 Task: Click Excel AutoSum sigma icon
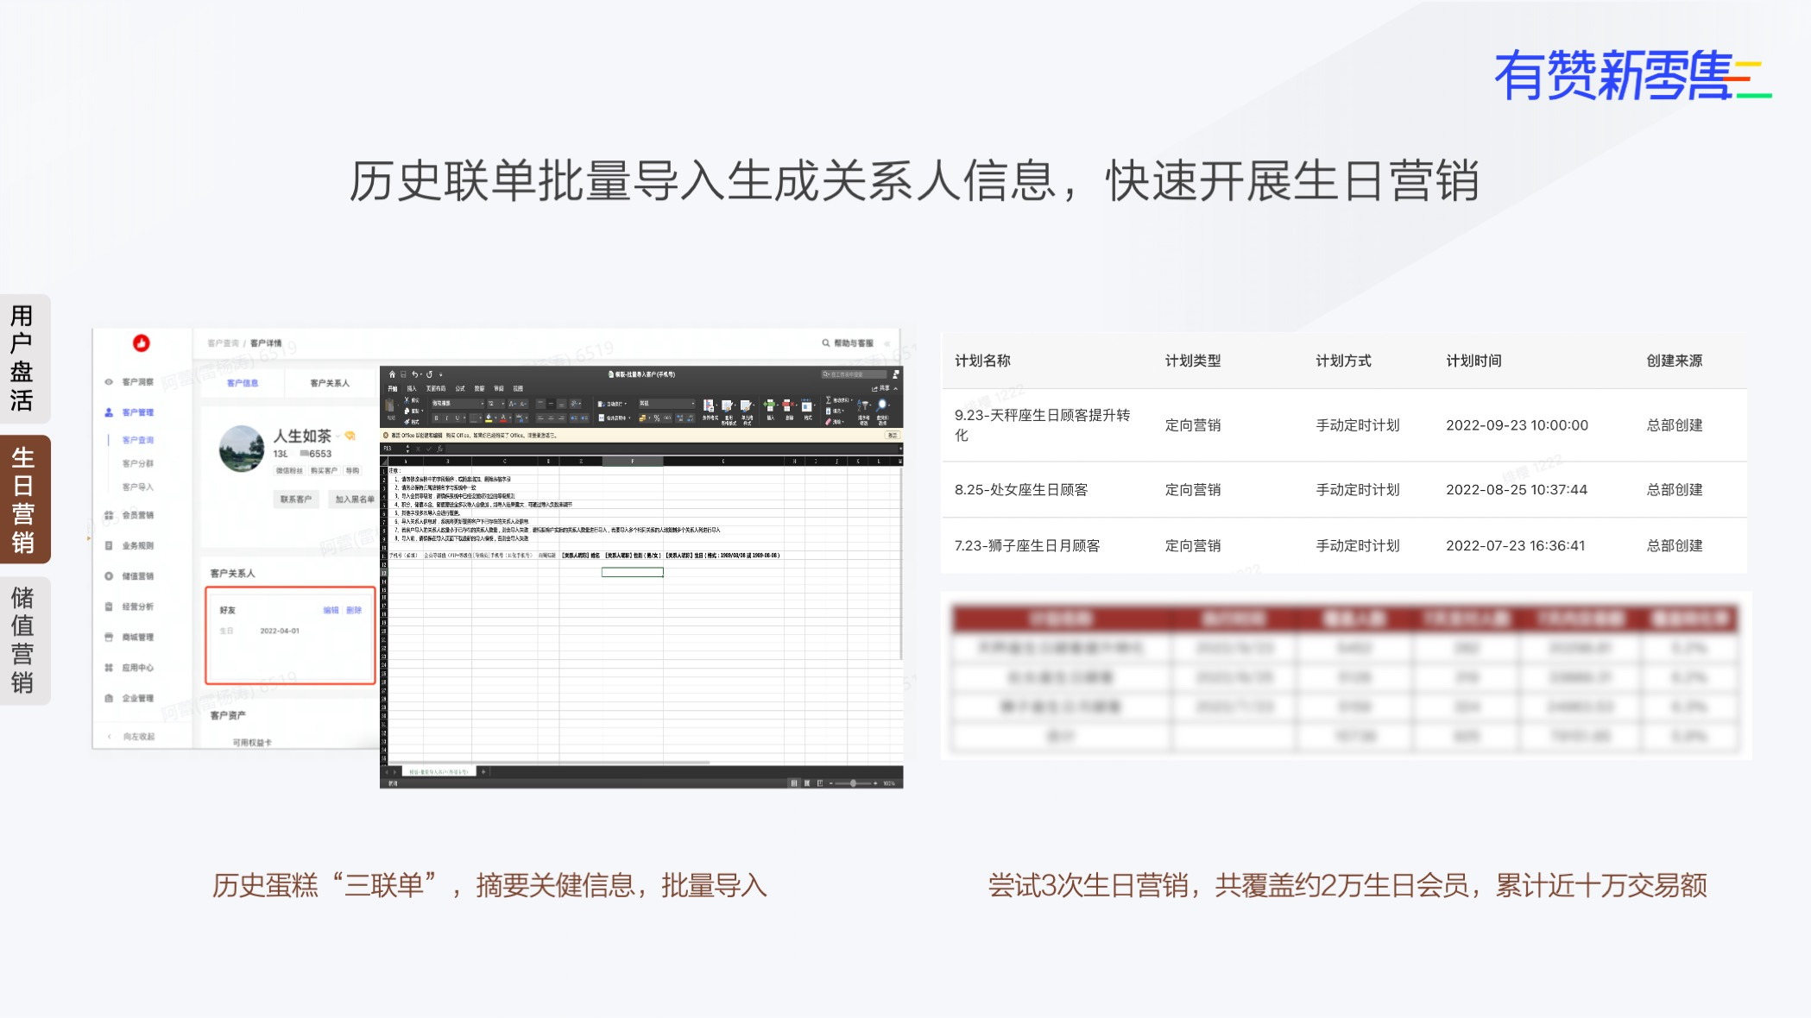(829, 399)
